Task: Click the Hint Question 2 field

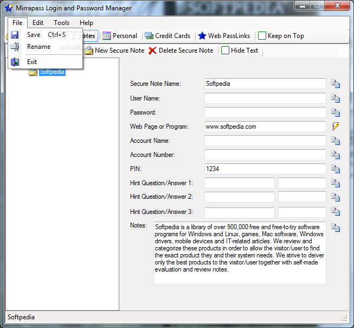Action: (240, 197)
